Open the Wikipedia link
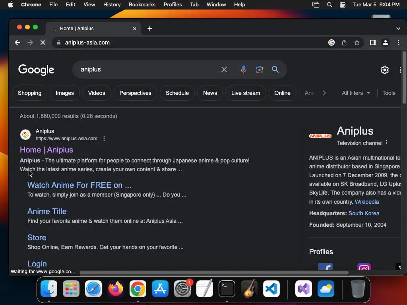407x305 pixels. coord(367,202)
